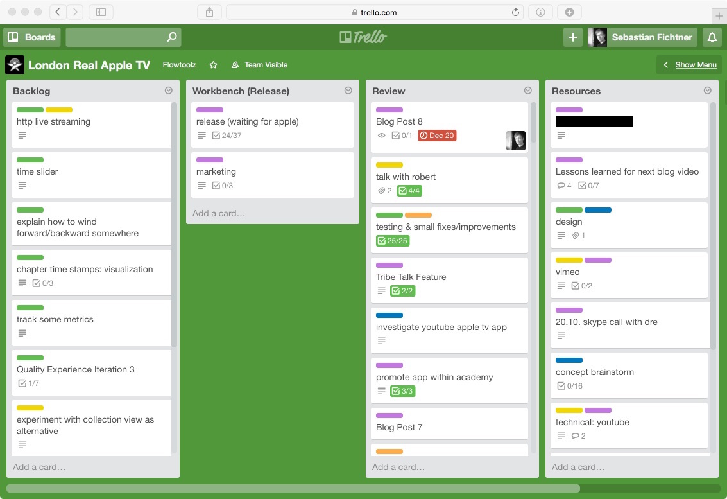Viewport: 727px width, 499px height.
Task: Click the 25/25 checklist badge on testing card
Action: [393, 241]
